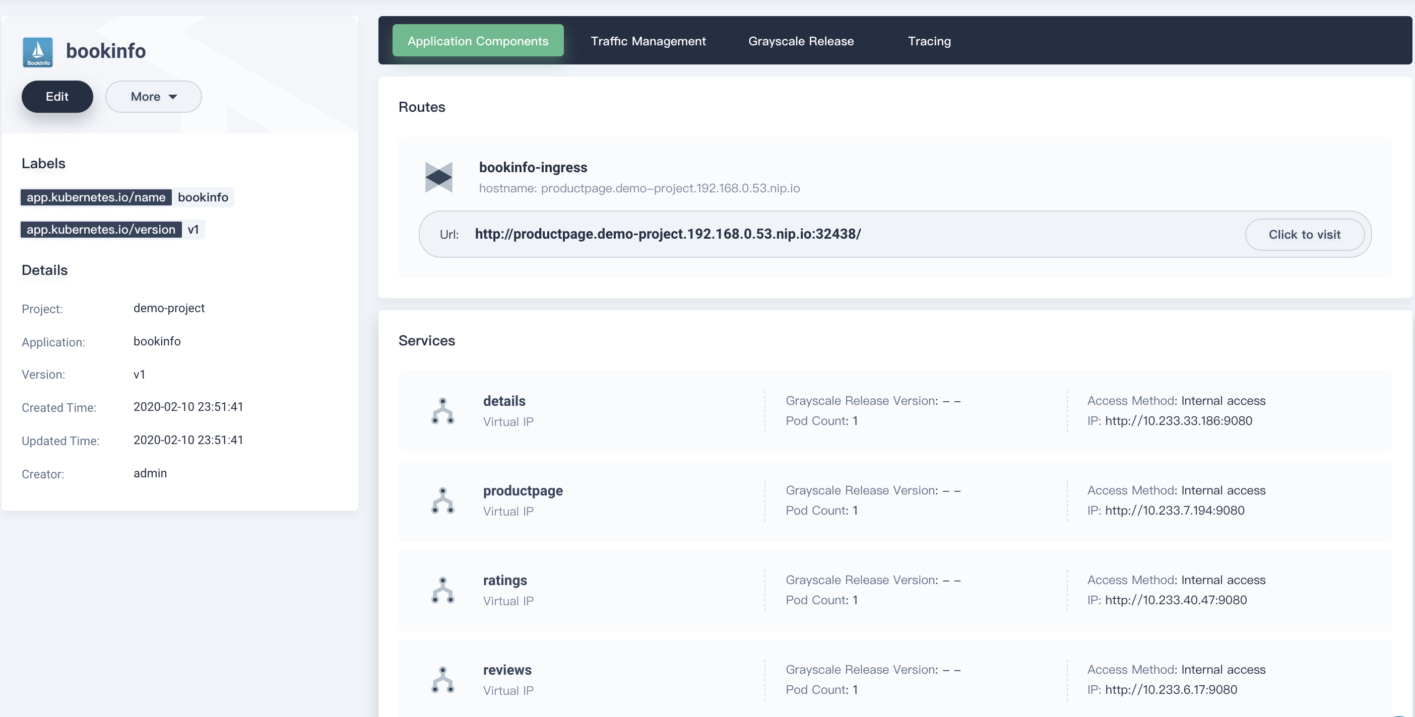Click the hostname productpage.demo-project text
Image resolution: width=1415 pixels, height=717 pixels.
tap(639, 188)
